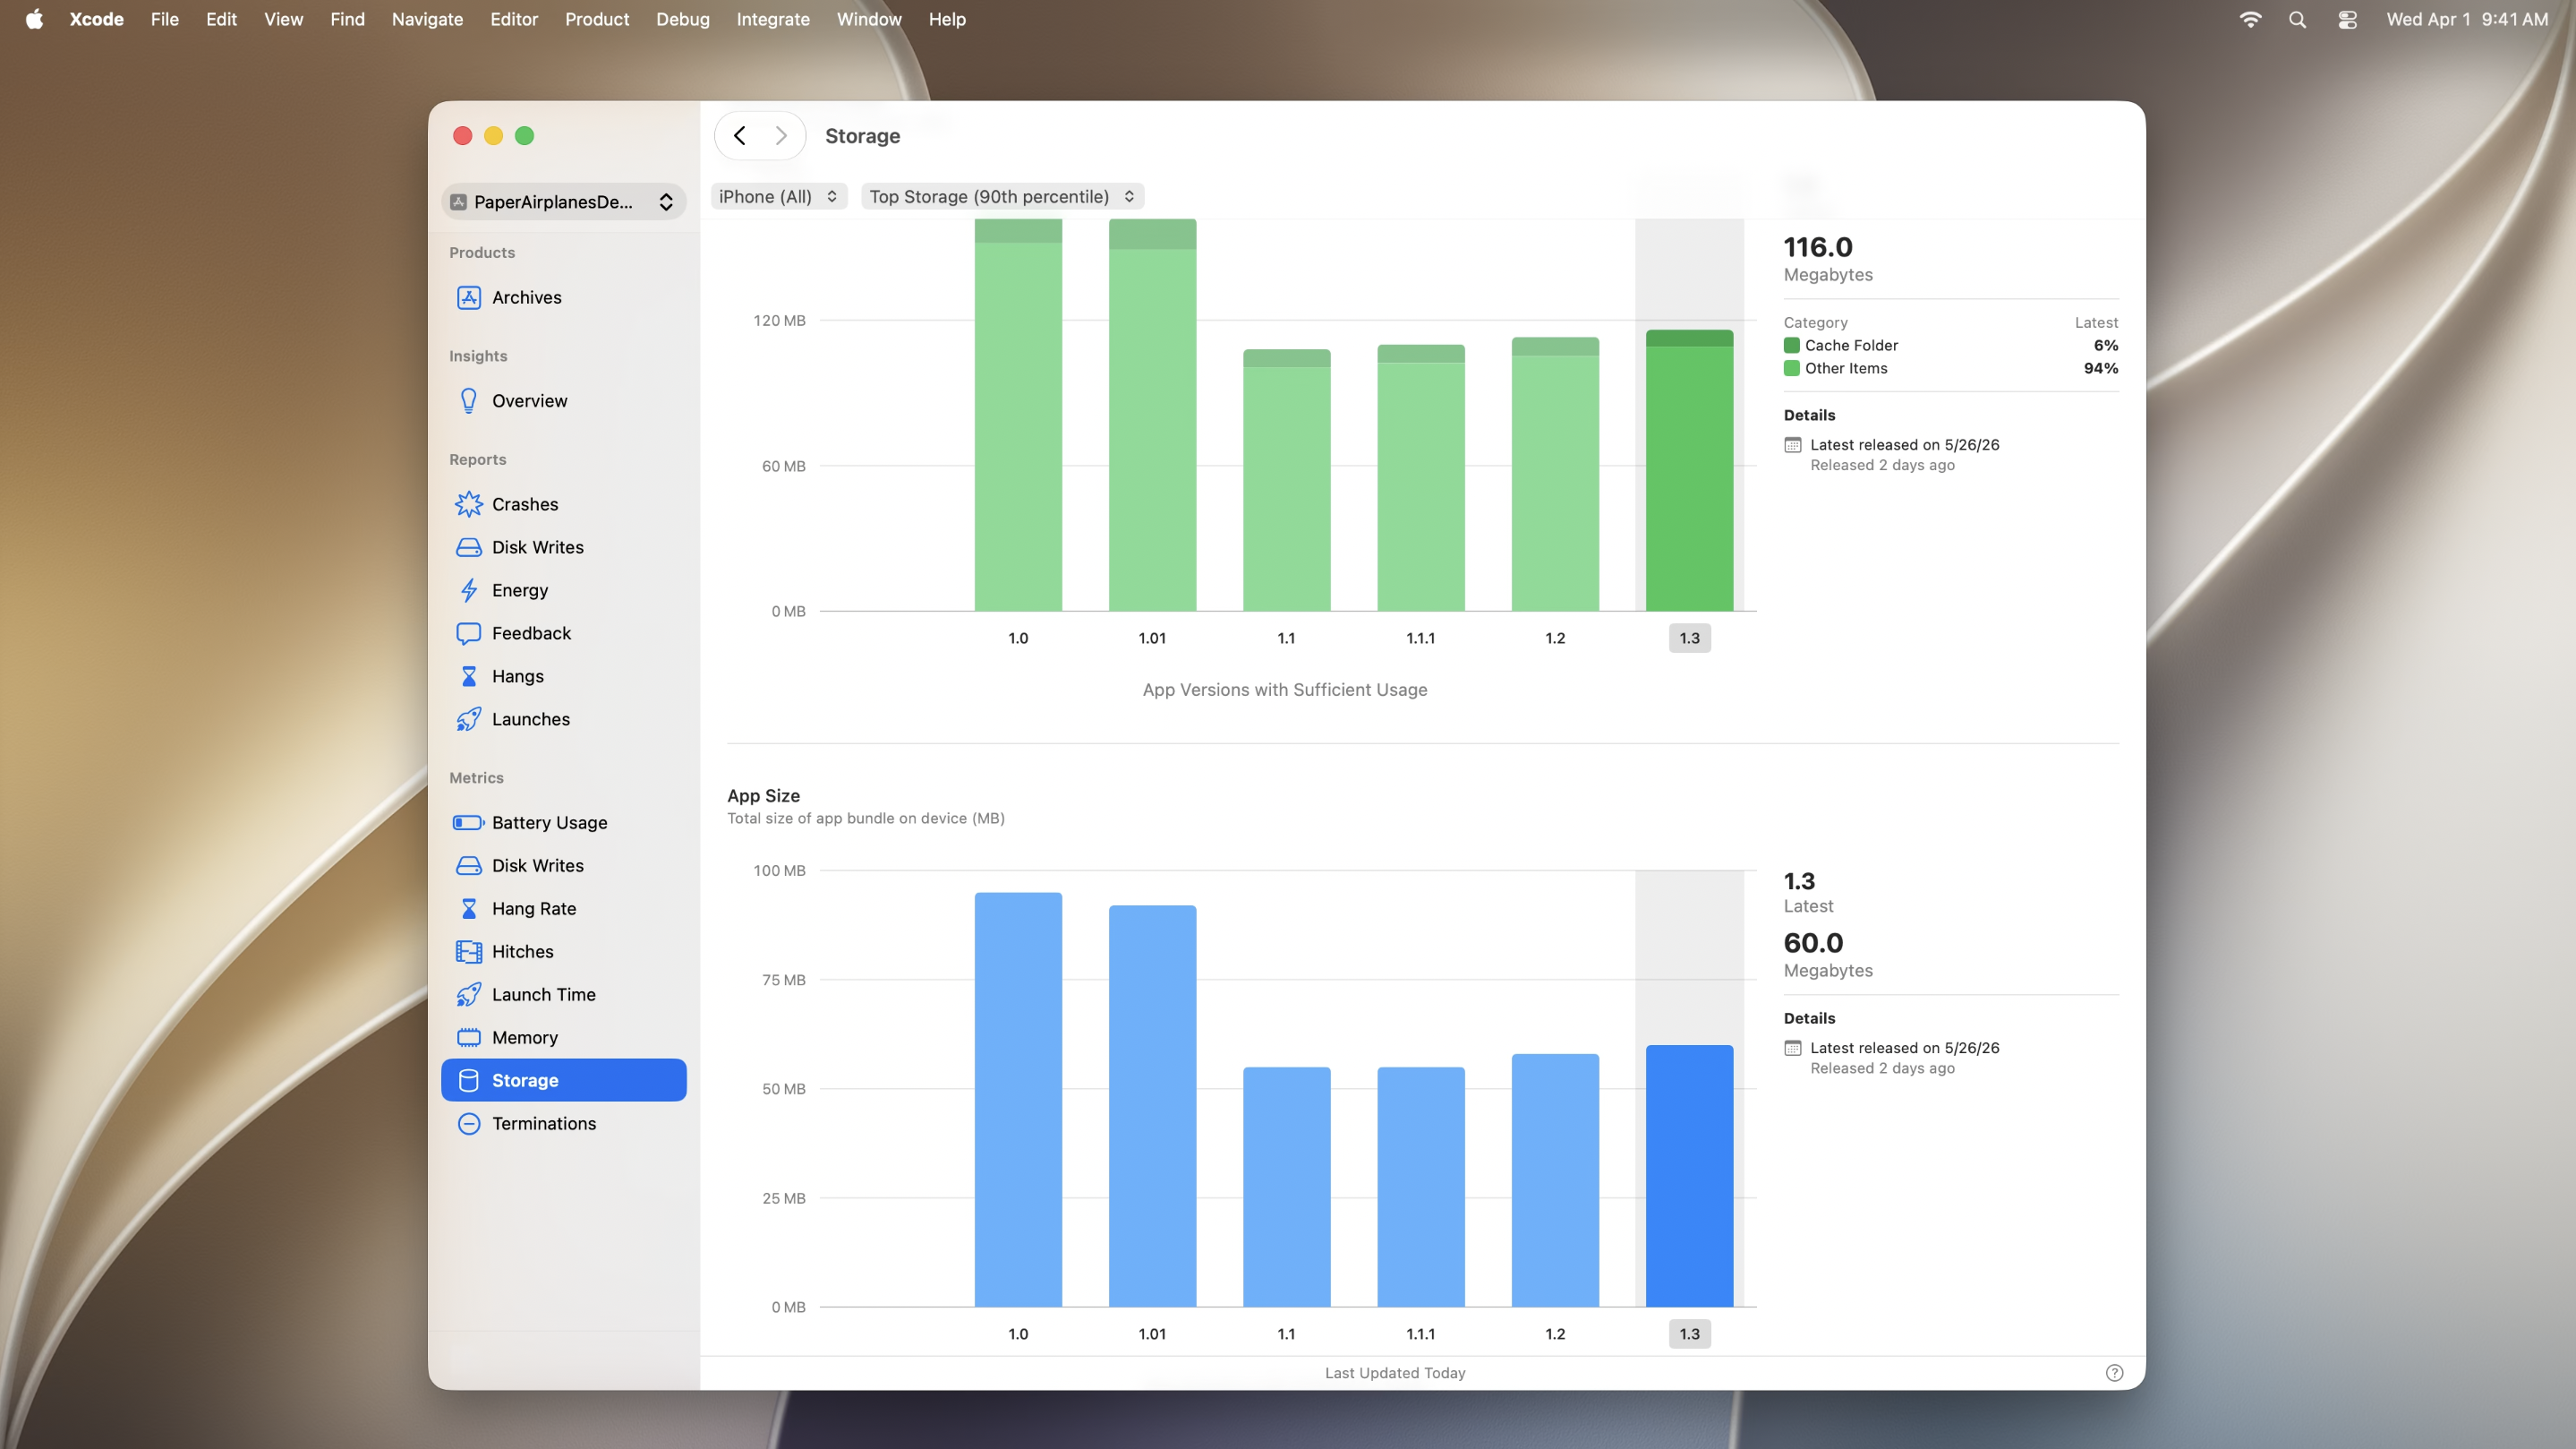Open the Debug menu
The image size is (2576, 1449).
pyautogui.click(x=682, y=19)
